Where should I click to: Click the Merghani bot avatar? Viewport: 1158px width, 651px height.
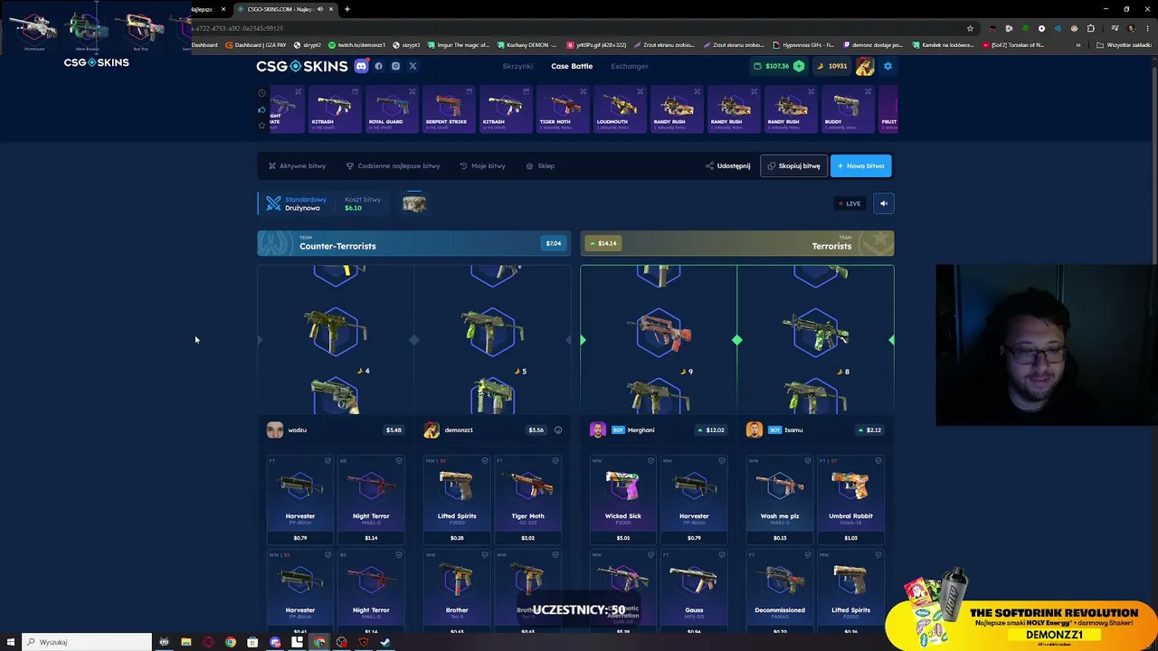(x=598, y=430)
